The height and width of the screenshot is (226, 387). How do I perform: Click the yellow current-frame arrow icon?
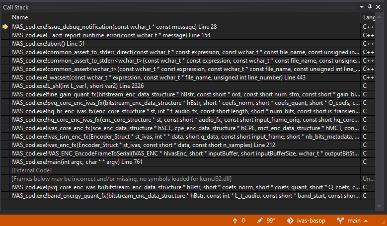click(x=5, y=27)
